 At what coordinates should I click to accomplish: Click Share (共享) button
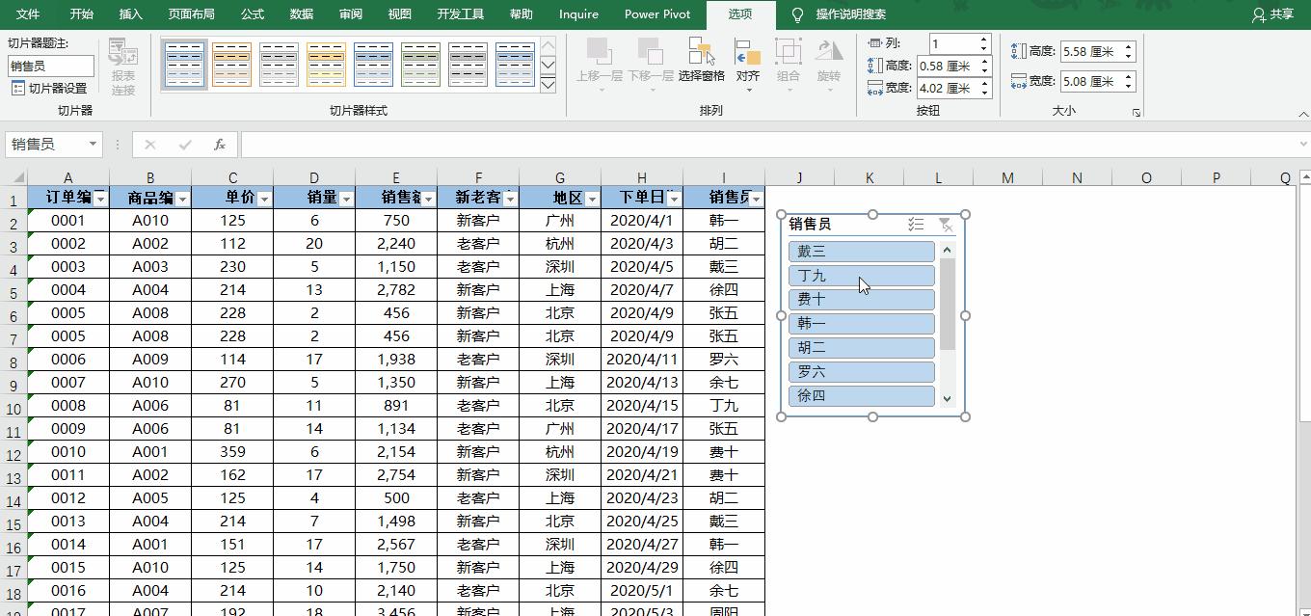tap(1272, 14)
